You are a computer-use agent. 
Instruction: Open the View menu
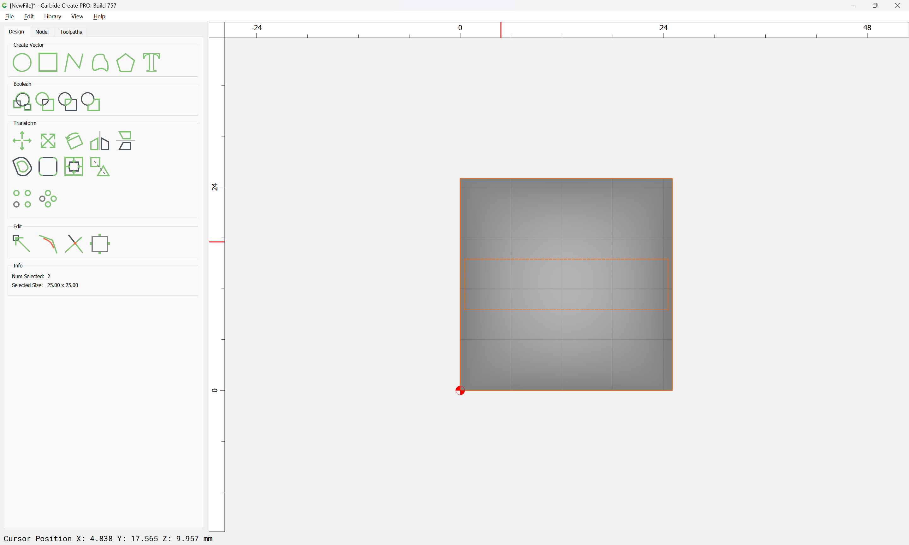(77, 16)
